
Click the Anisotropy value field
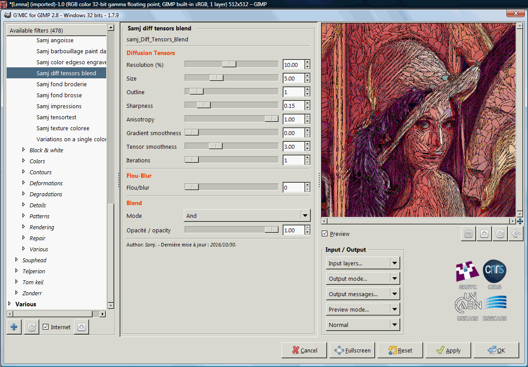(x=294, y=119)
